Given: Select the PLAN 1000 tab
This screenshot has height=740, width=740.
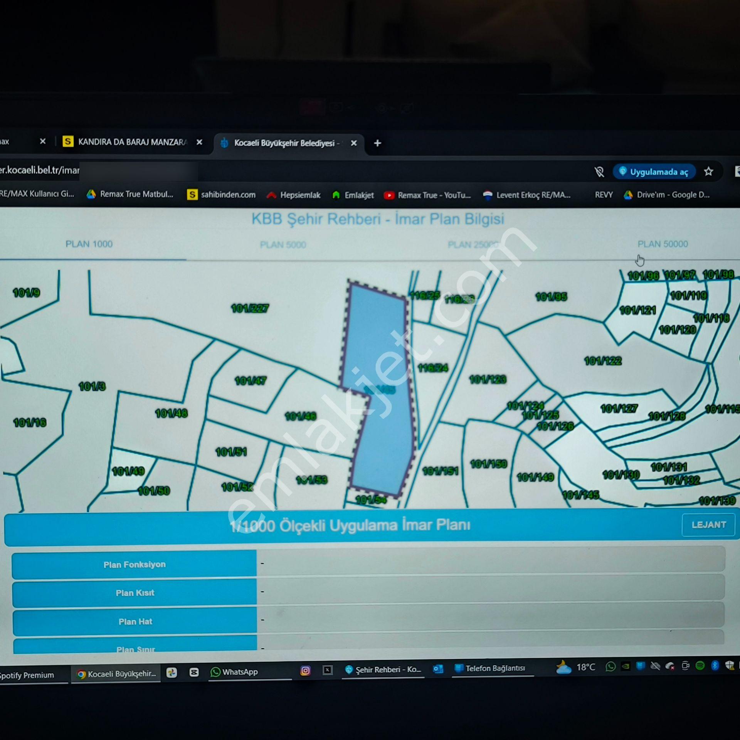Looking at the screenshot, I should [89, 244].
